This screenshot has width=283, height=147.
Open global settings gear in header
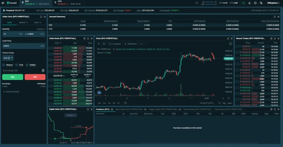click(255, 3)
